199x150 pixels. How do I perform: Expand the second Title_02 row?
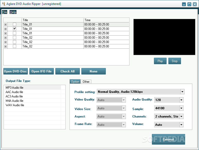pyautogui.click(x=5, y=42)
